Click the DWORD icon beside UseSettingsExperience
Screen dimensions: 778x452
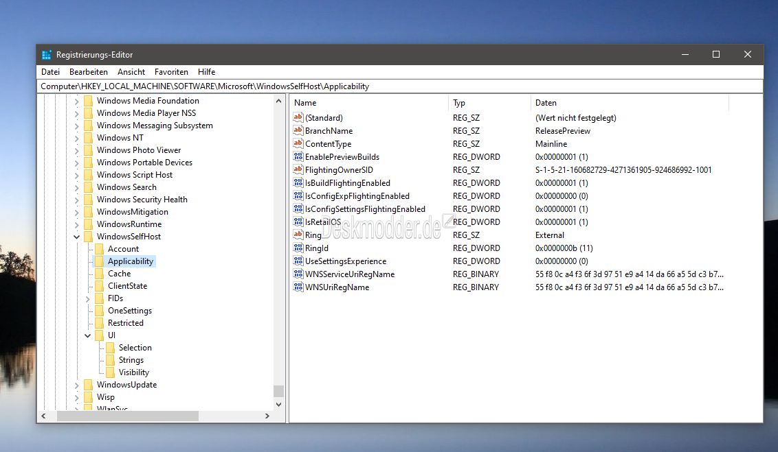tap(298, 261)
